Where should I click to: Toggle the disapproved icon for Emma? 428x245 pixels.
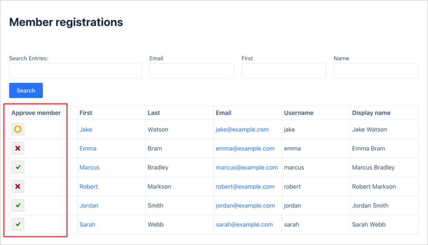(x=18, y=148)
